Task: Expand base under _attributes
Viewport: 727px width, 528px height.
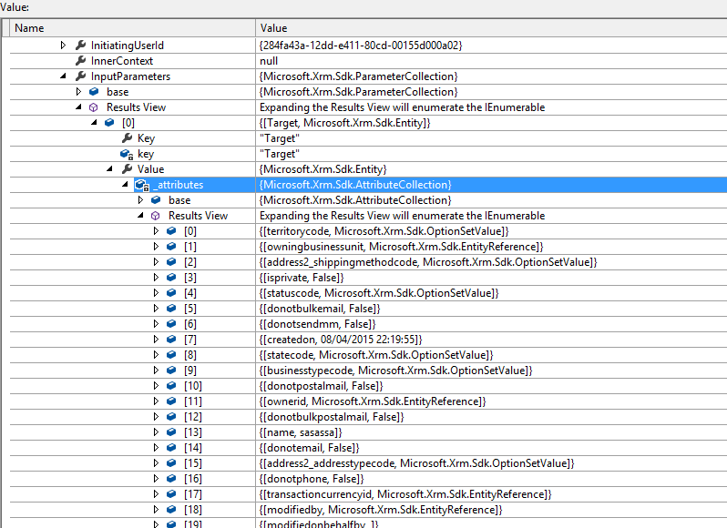Action: (x=140, y=200)
